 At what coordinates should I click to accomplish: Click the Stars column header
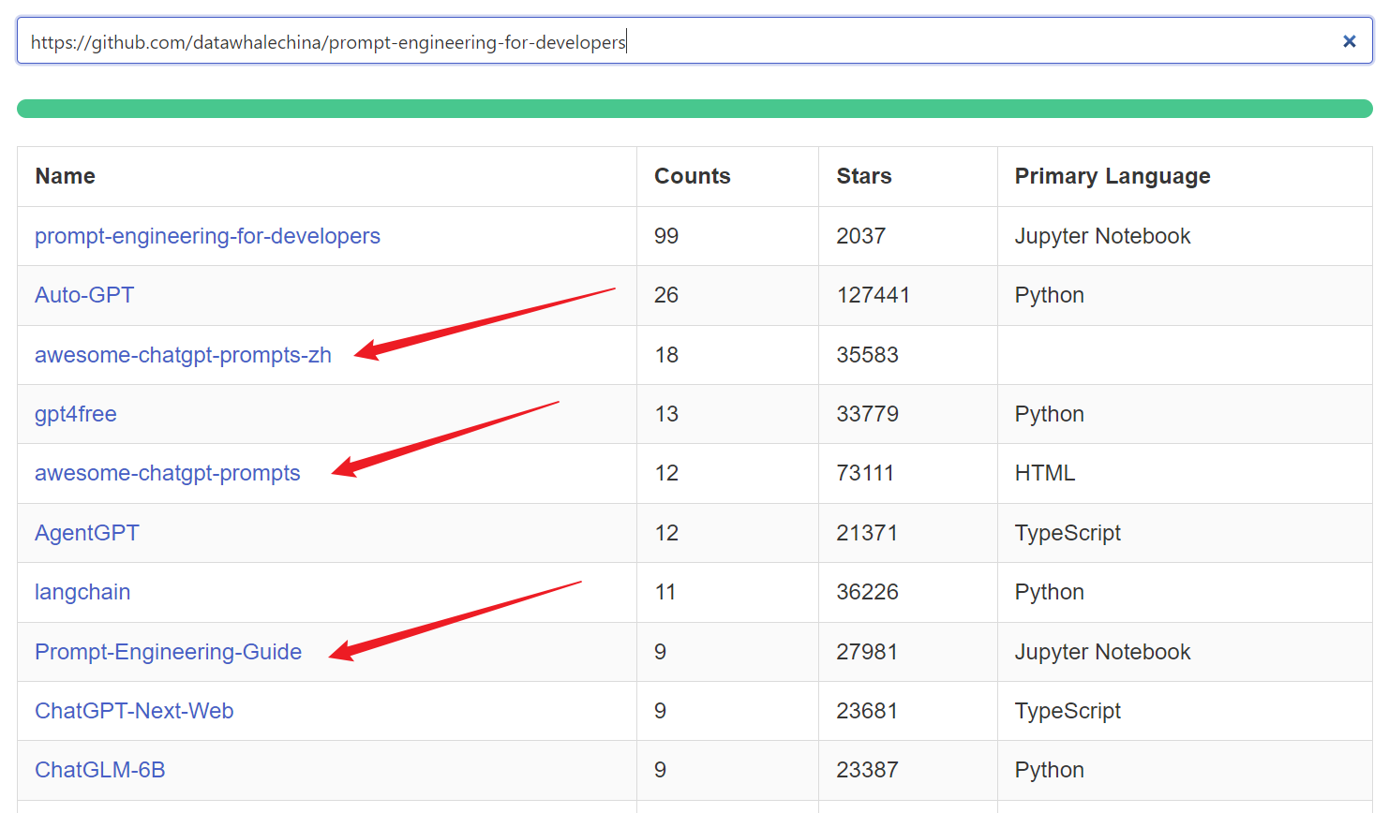point(863,176)
